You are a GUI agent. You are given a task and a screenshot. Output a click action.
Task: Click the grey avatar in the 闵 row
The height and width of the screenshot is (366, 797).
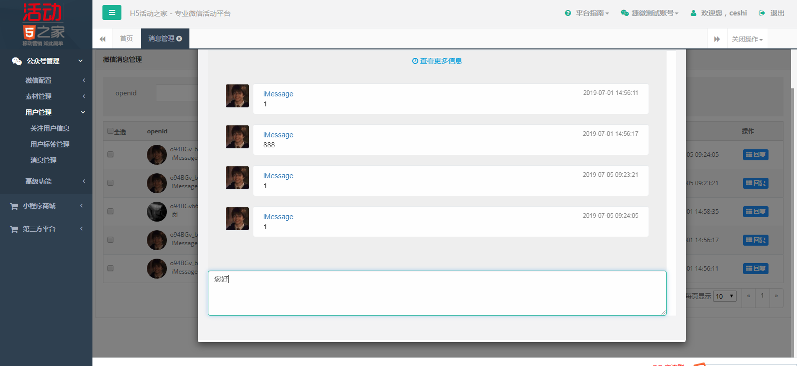[x=157, y=212]
